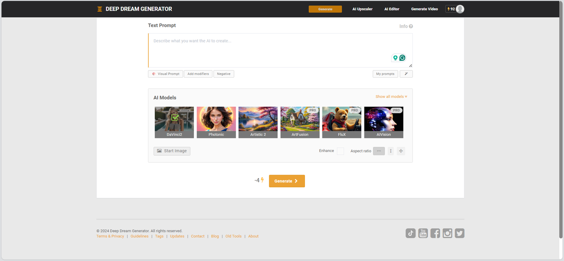Click the Deep Dream Generator logo icon

click(100, 9)
